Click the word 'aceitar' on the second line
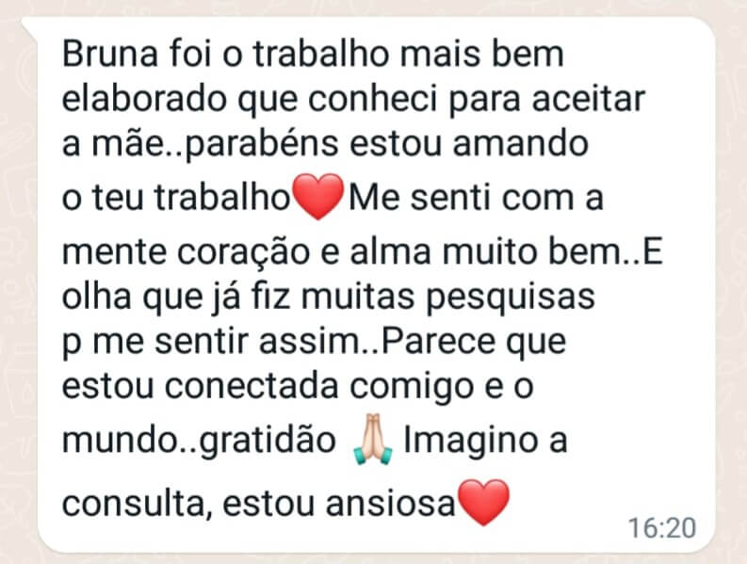Screen dimensions: 747x564 [588, 99]
